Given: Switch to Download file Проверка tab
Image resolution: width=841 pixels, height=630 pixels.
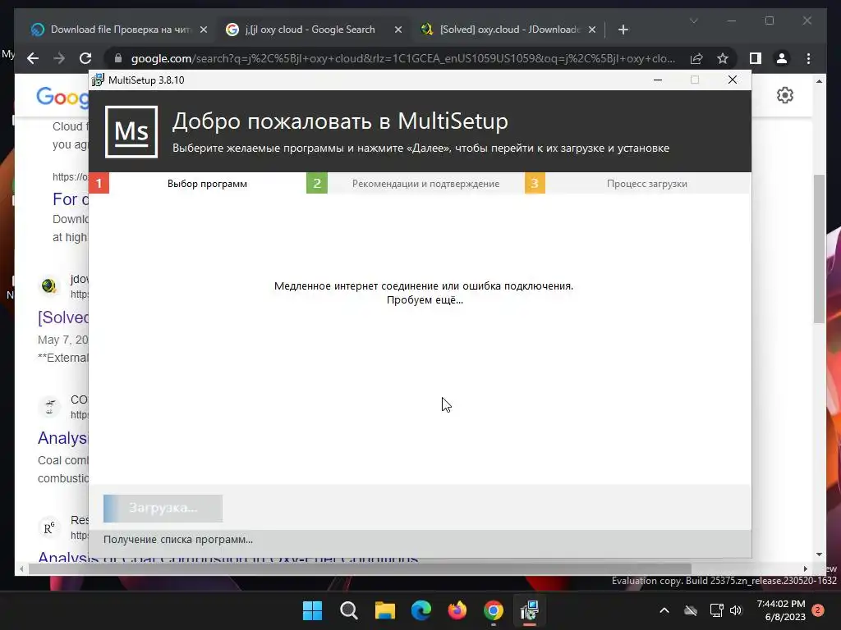Looking at the screenshot, I should [119, 30].
